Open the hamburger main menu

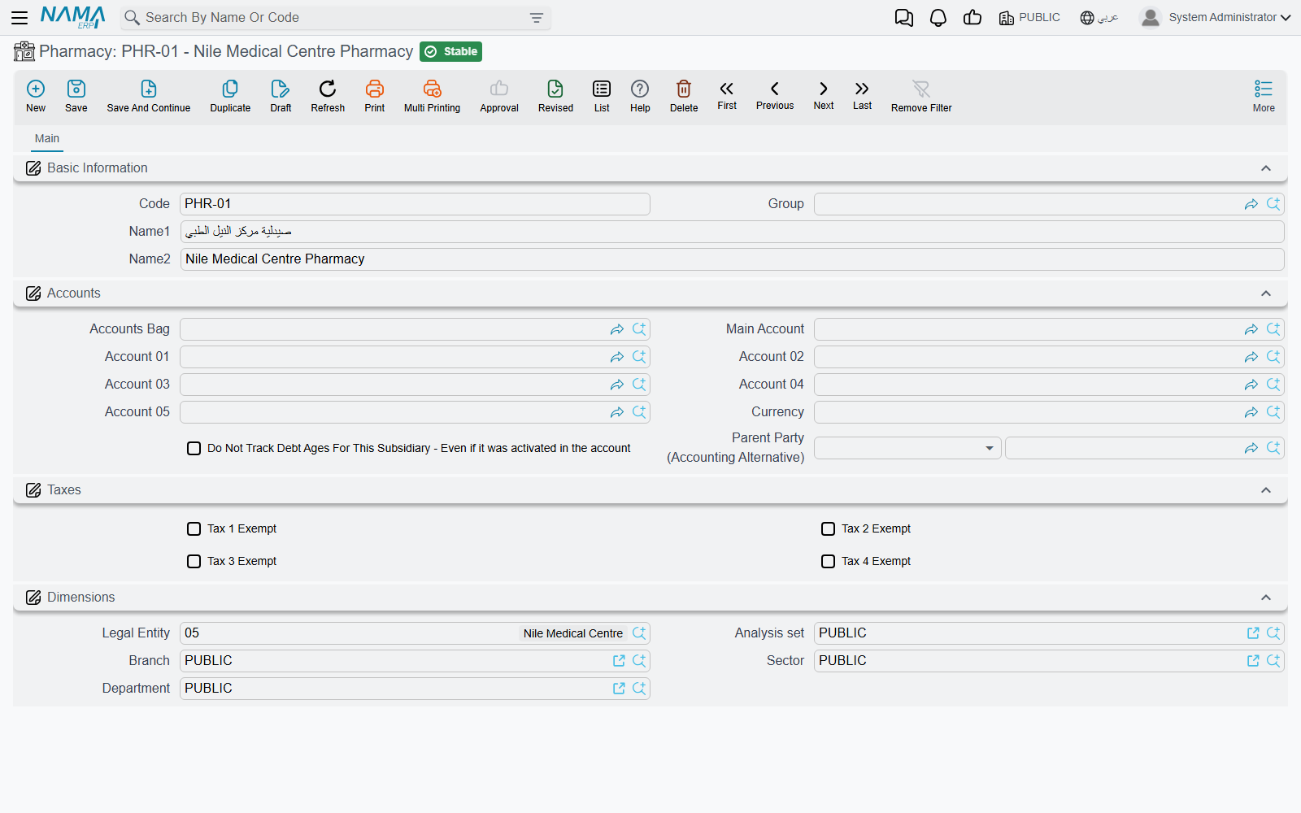20,18
